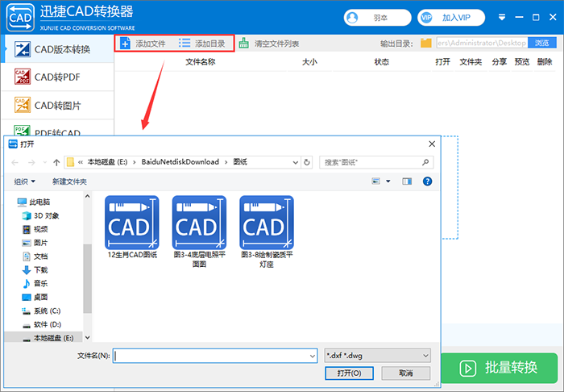Viewport: 564px width, 392px height.
Task: Click the search magnifier icon
Action: [x=425, y=162]
